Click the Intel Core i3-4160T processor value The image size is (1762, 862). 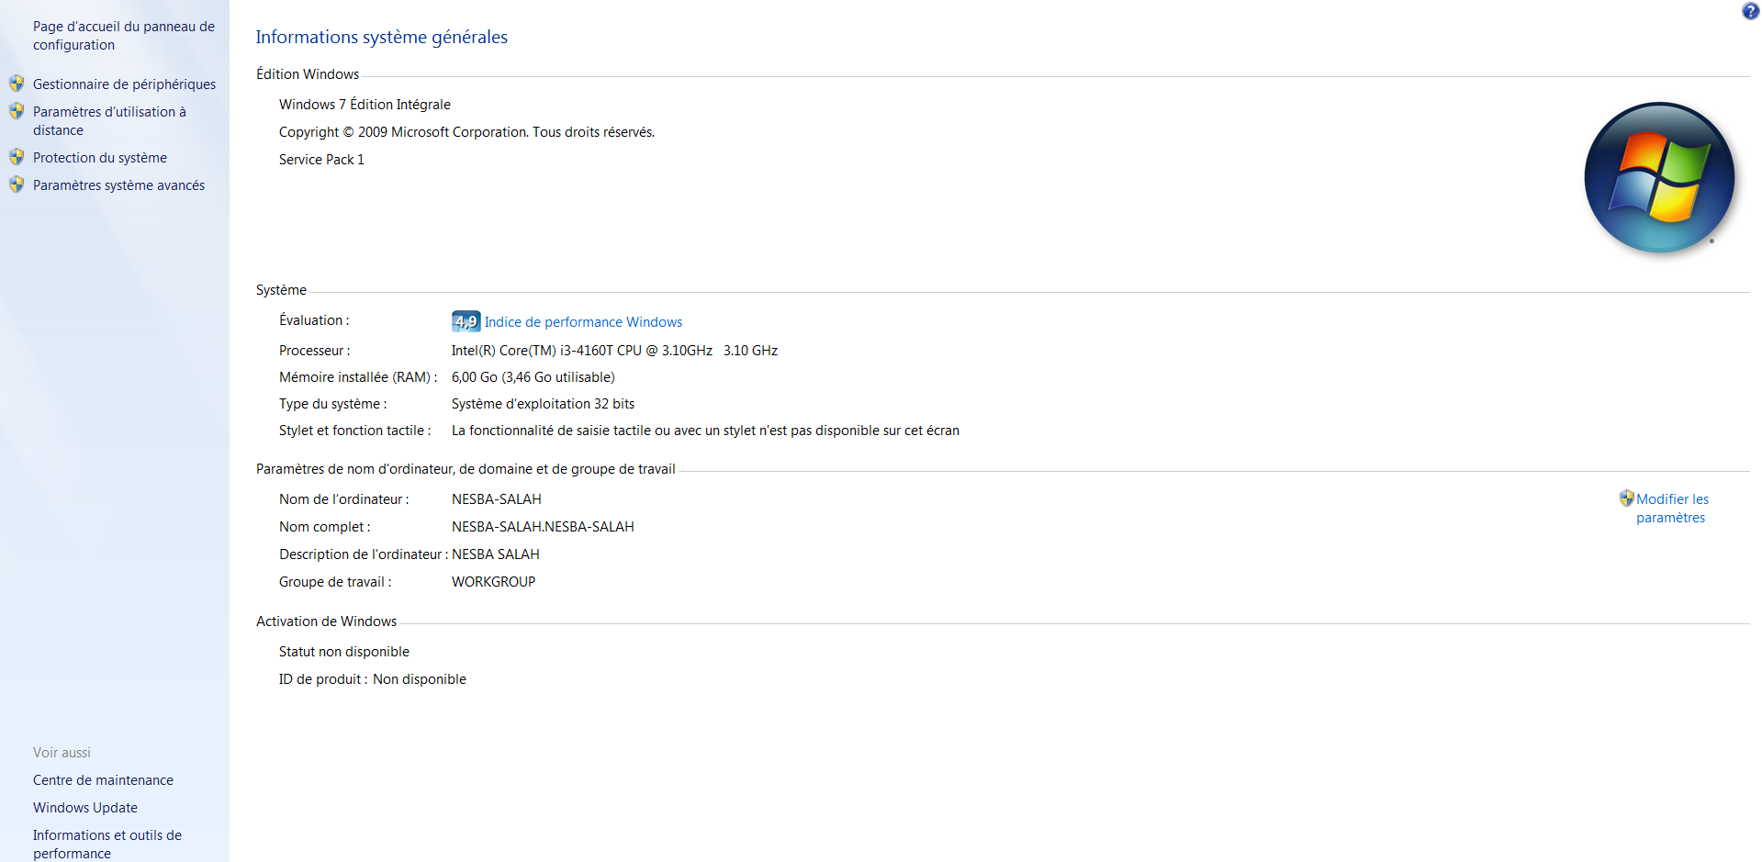[614, 351]
